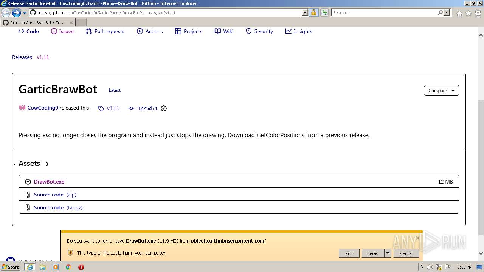The image size is (484, 272).
Task: Open the Security tab
Action: tap(259, 31)
